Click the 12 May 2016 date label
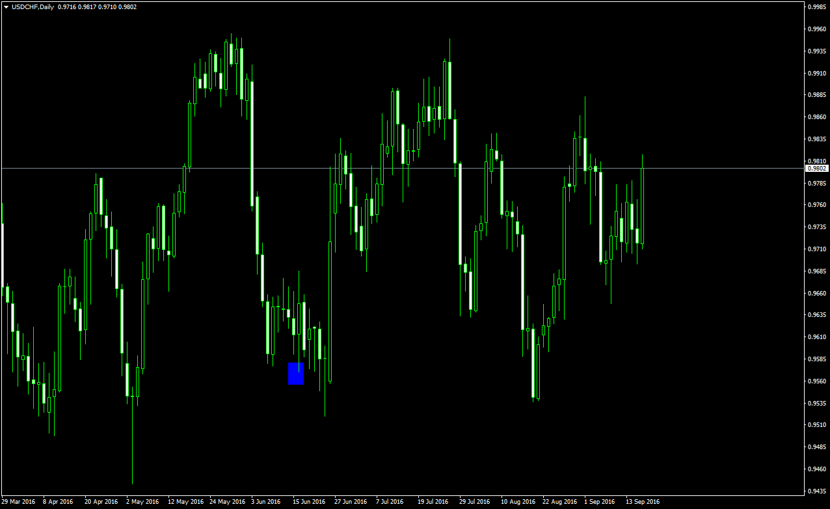The height and width of the screenshot is (509, 830). click(x=185, y=502)
